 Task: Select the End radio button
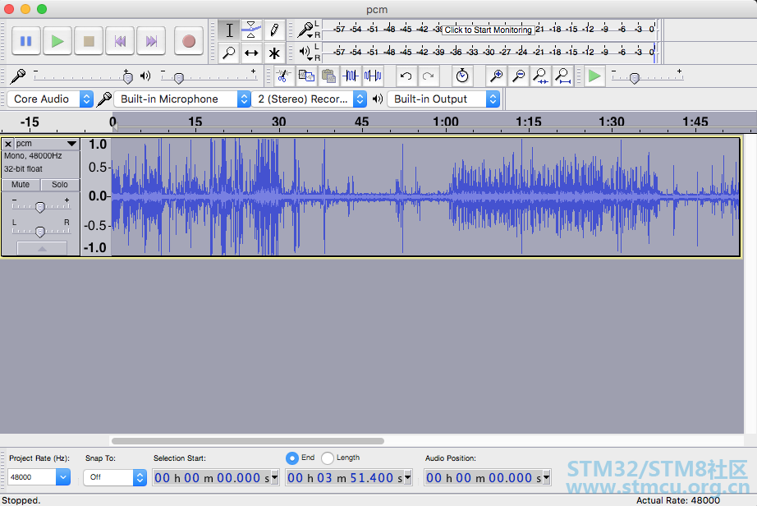coord(292,458)
